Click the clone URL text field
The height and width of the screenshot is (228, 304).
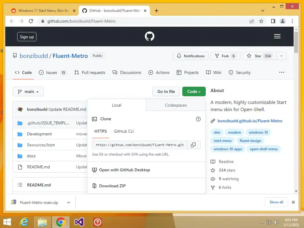pyautogui.click(x=140, y=145)
